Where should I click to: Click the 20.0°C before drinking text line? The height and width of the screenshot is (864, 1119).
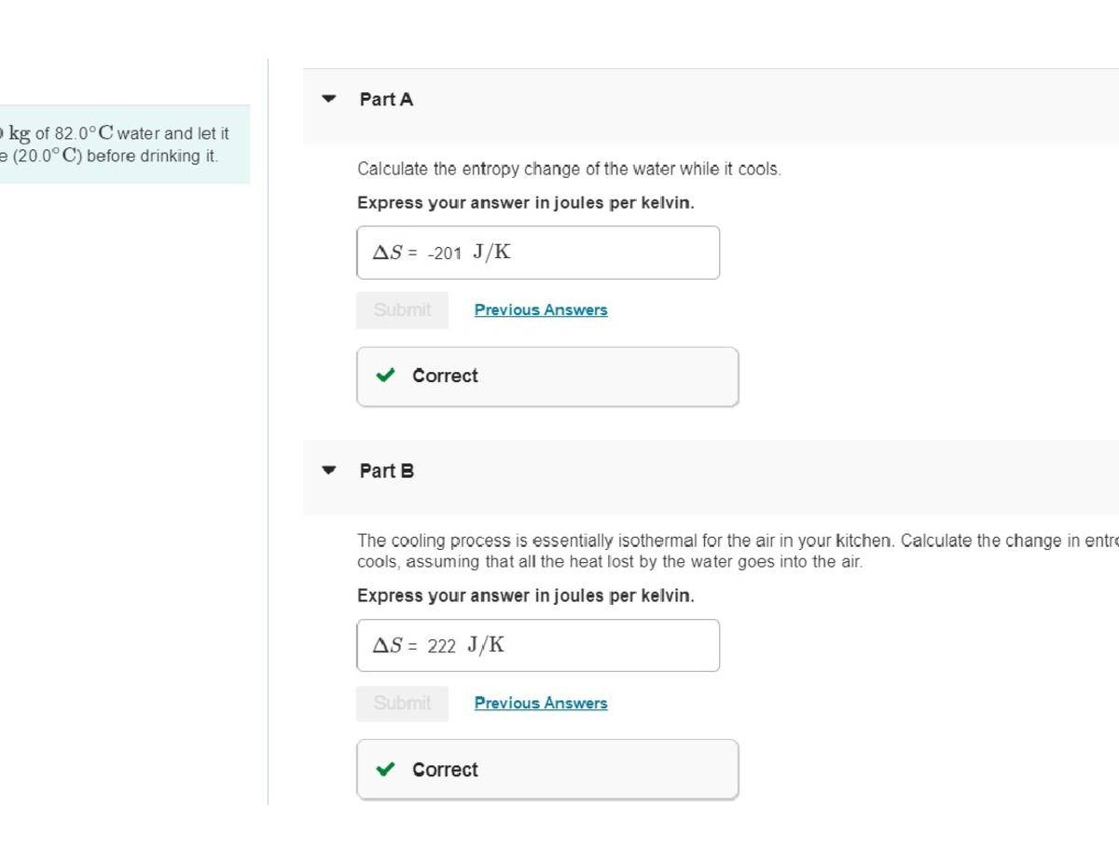tap(114, 157)
